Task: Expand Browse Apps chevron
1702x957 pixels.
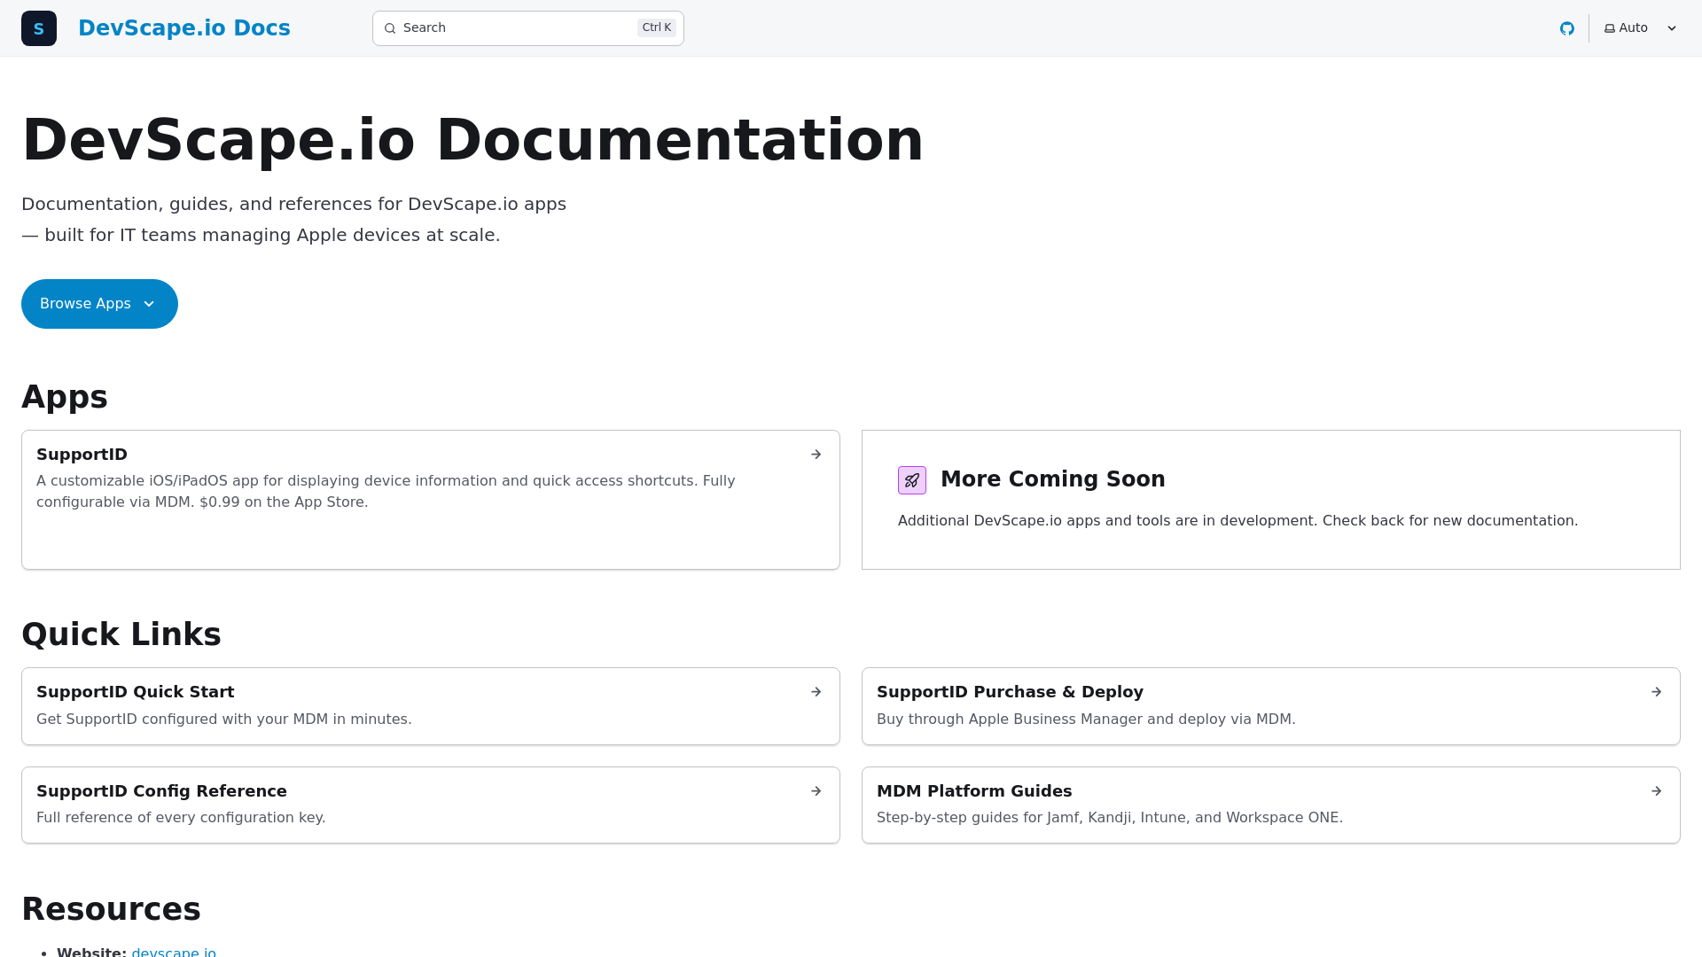Action: coord(149,304)
